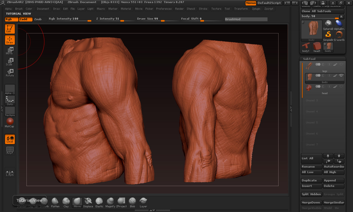Collapse the SubTool panel header
The width and height of the screenshot is (353, 212).
point(309,59)
